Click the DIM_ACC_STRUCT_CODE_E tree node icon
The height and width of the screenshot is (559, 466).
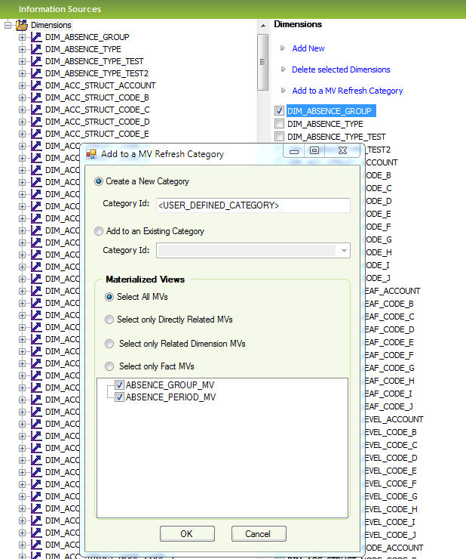pyautogui.click(x=36, y=134)
